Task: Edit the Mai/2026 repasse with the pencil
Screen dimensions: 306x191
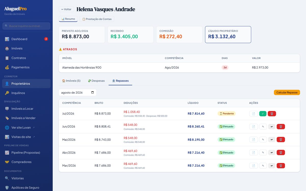Action: coord(263,140)
